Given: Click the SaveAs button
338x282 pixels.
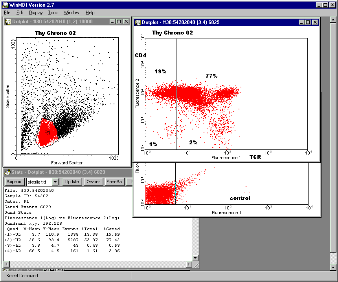Looking at the screenshot, I should click(x=114, y=182).
